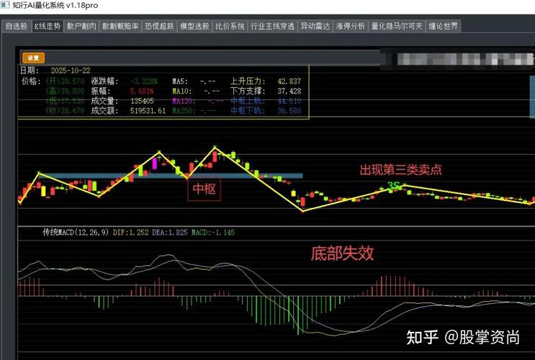Screen dimensions: 535x360
Task: Click the purple MA120 label
Action: 184,101
